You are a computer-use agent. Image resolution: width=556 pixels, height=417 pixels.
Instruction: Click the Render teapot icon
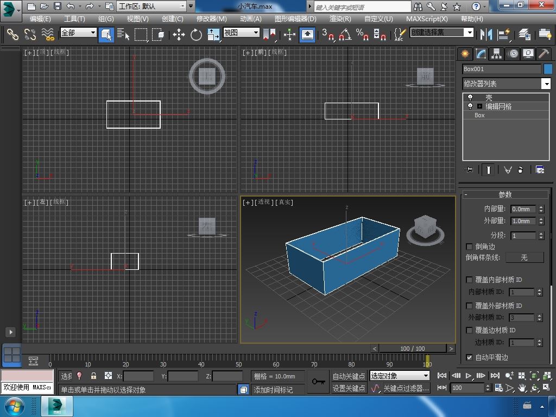(x=545, y=34)
